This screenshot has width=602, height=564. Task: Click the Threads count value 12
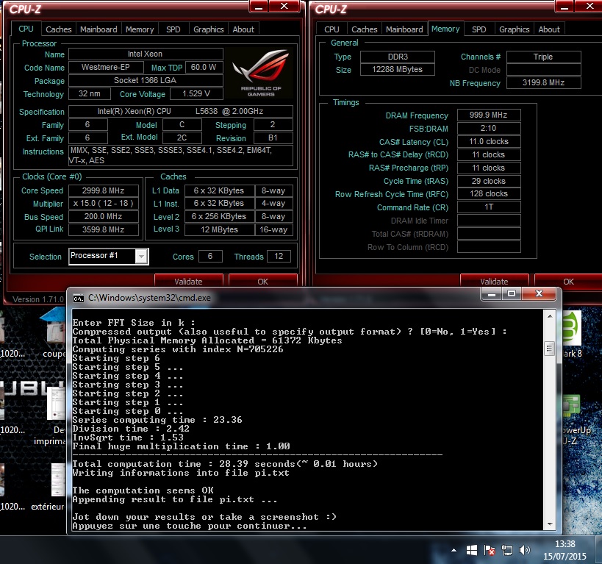click(x=279, y=256)
